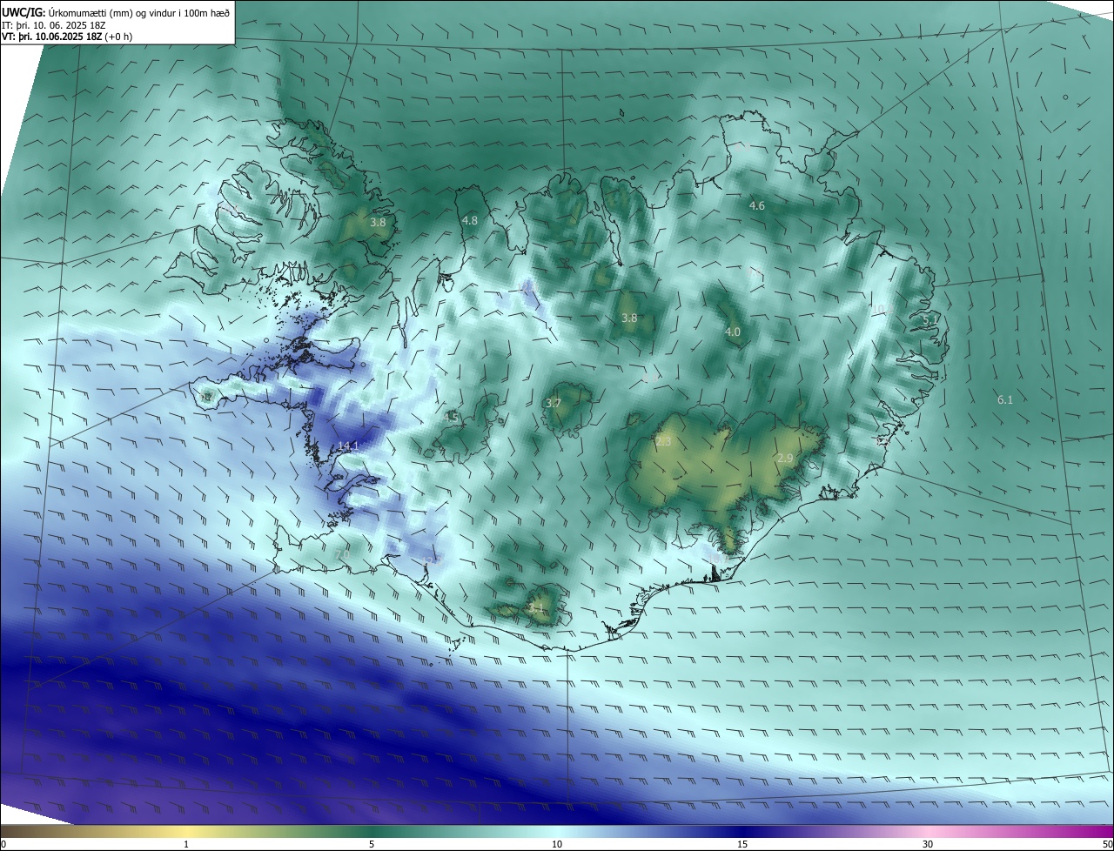Click the 4.0 value on the map
The width and height of the screenshot is (1114, 851).
click(x=733, y=332)
